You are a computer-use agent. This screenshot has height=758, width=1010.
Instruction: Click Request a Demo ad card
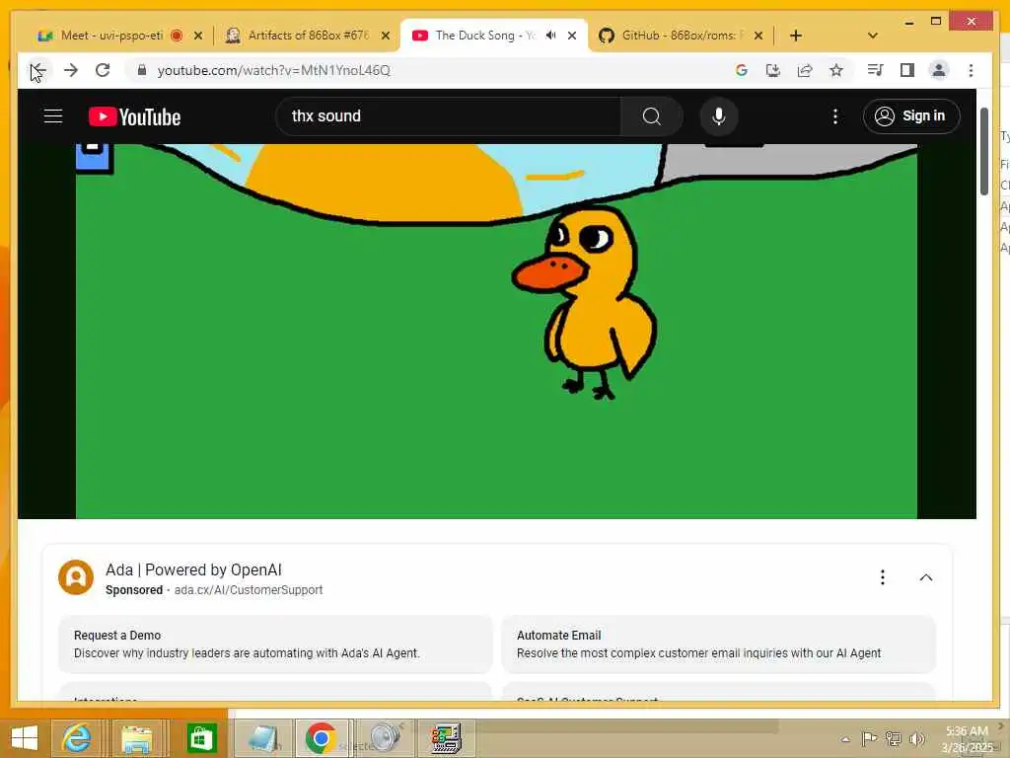pyautogui.click(x=275, y=644)
